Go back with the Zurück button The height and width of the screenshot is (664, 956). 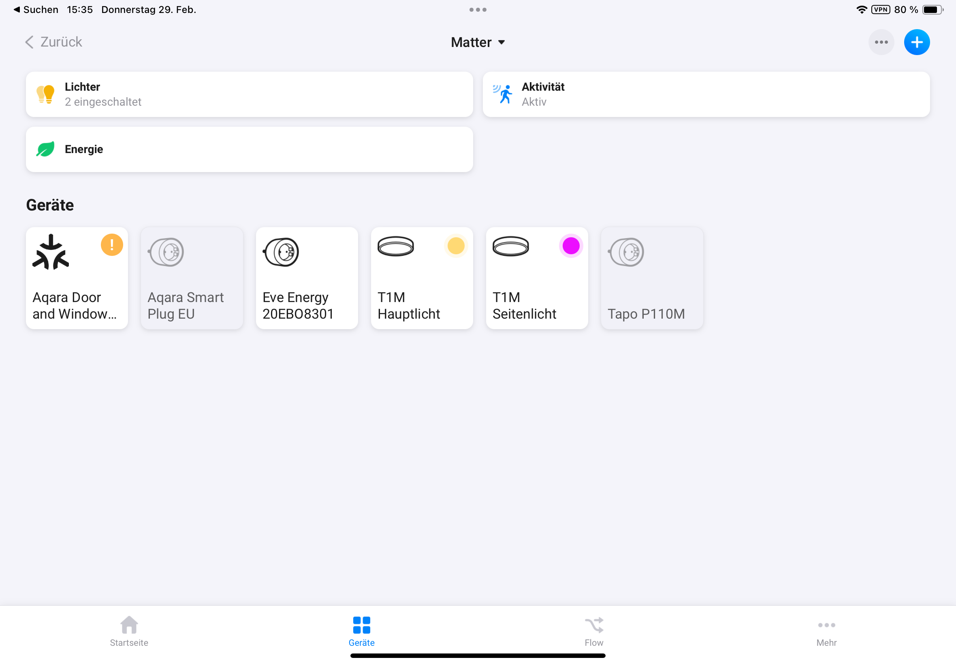[x=54, y=42]
